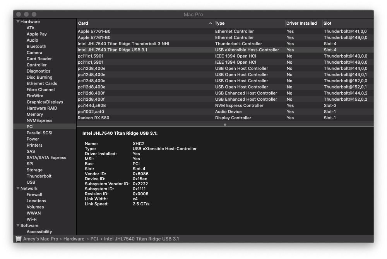Image resolution: width=387 pixels, height=259 pixels.
Task: Open Storage in the sidebar
Action: point(34,170)
